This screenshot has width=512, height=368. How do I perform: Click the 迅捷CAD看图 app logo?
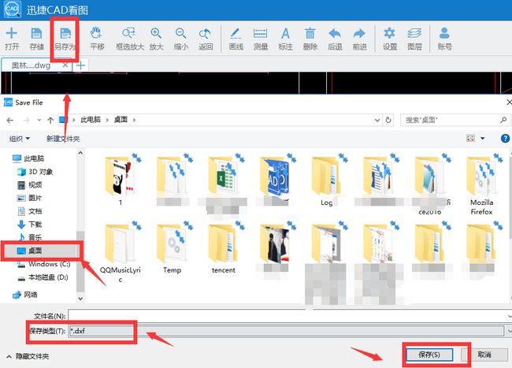coord(13,9)
